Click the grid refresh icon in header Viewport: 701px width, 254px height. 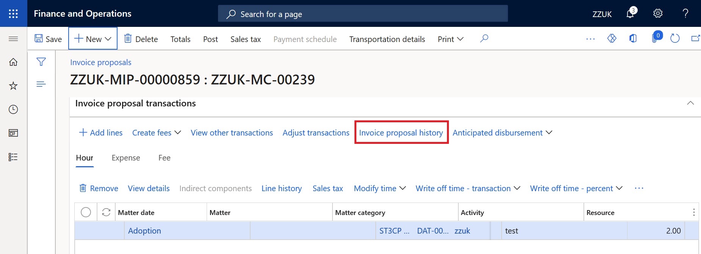[106, 212]
